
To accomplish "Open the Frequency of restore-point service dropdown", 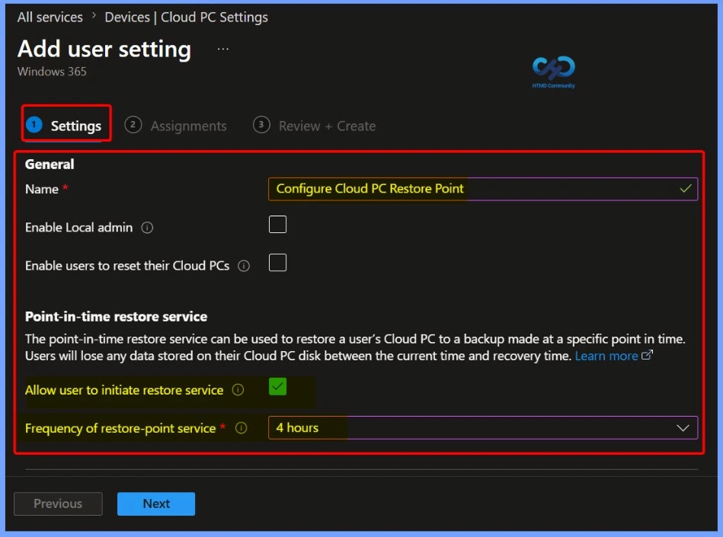I will click(x=483, y=428).
